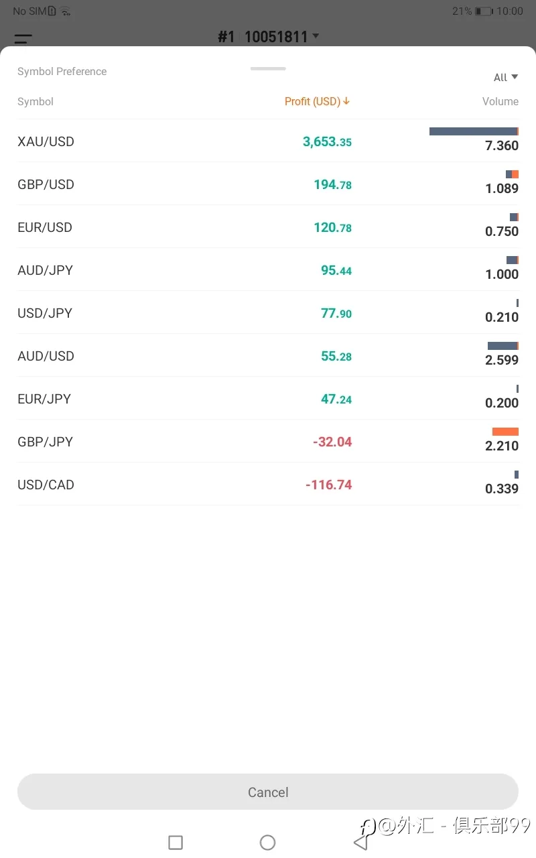Click the AUD/USD volume bar
Viewport: 536px width, 858px height.
[x=503, y=346]
